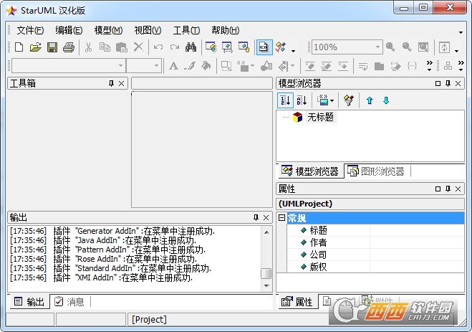The width and height of the screenshot is (472, 332).
Task: Open Find with the binoculars icon
Action: [x=191, y=47]
